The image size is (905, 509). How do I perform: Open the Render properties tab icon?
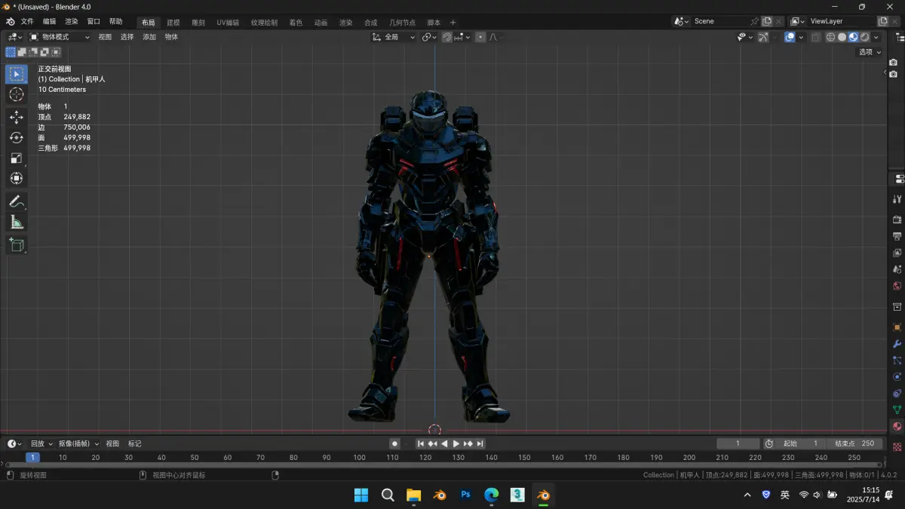(897, 219)
